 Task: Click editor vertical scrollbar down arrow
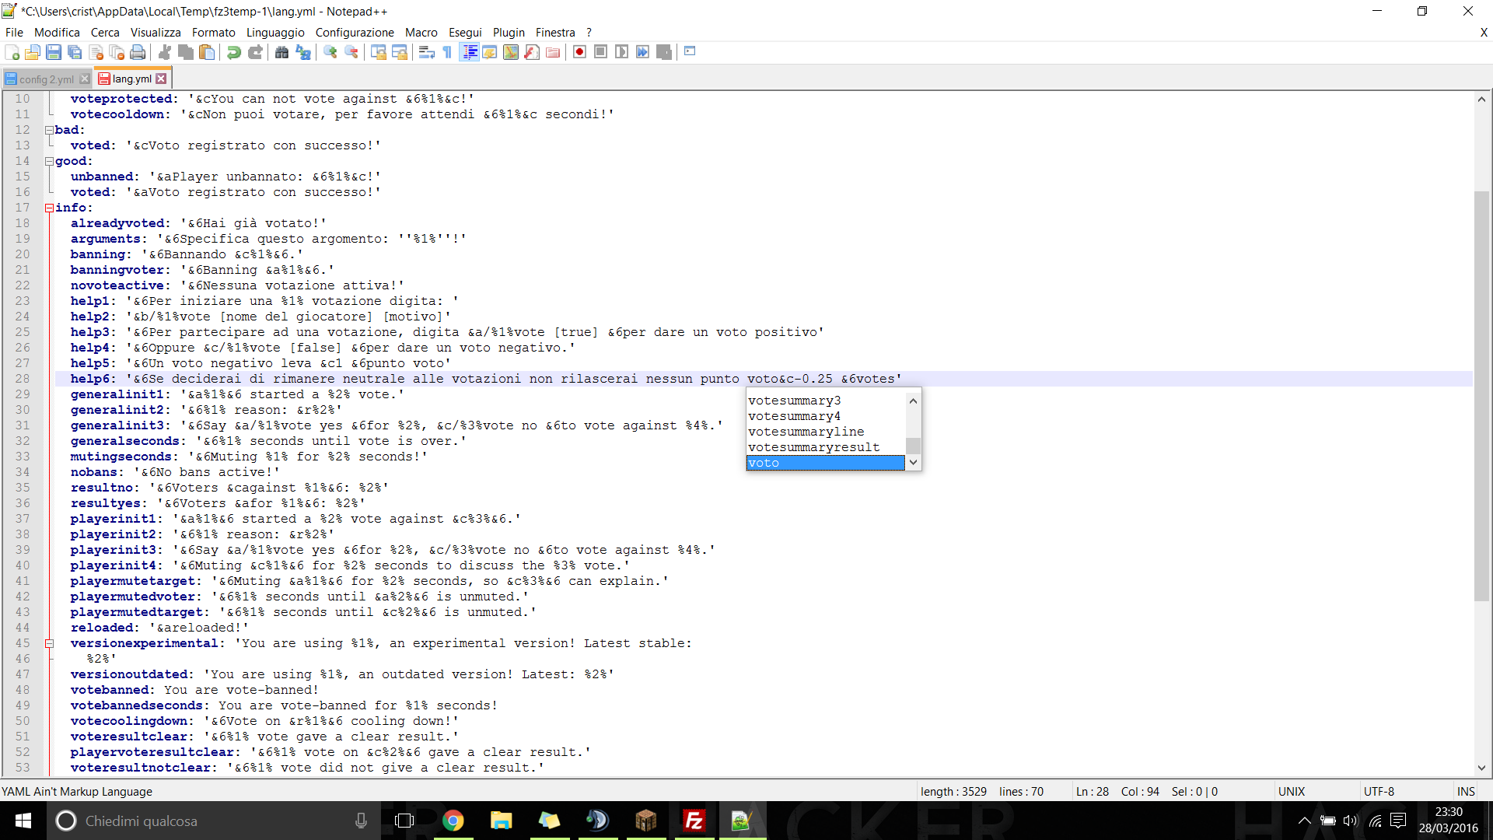click(x=1481, y=768)
